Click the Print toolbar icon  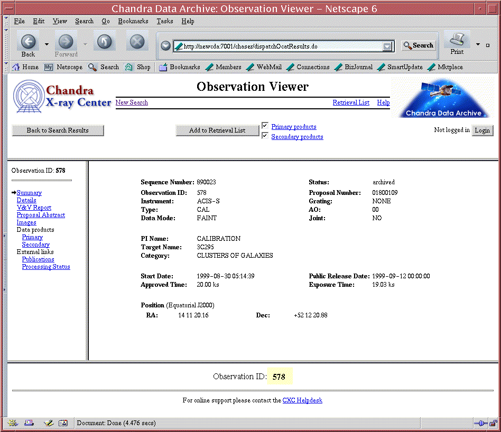point(457,40)
